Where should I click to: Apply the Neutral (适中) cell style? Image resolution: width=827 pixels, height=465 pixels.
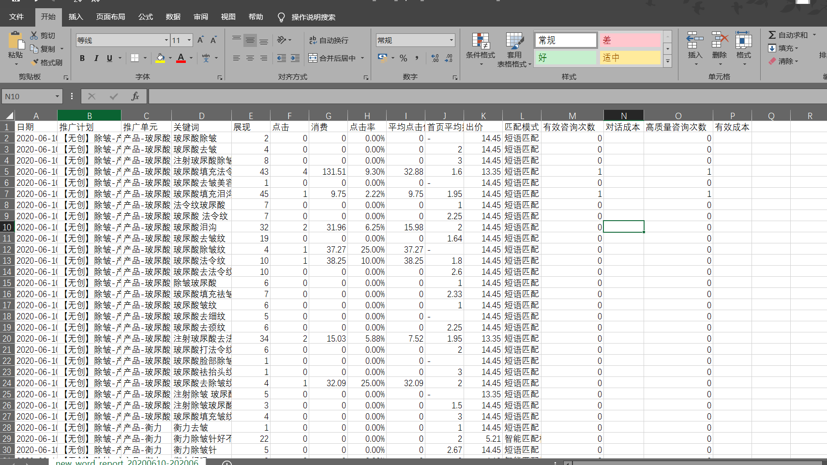(x=630, y=58)
